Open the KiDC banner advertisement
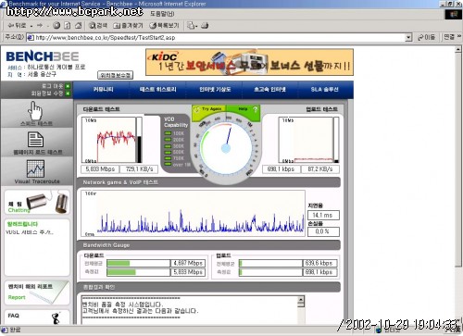This screenshot has height=336, width=463. click(x=249, y=62)
